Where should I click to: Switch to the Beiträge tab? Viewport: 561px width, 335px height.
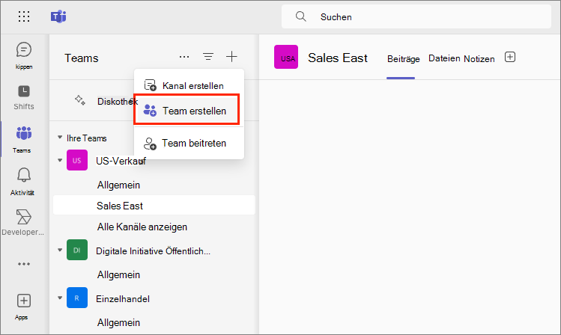[403, 59]
